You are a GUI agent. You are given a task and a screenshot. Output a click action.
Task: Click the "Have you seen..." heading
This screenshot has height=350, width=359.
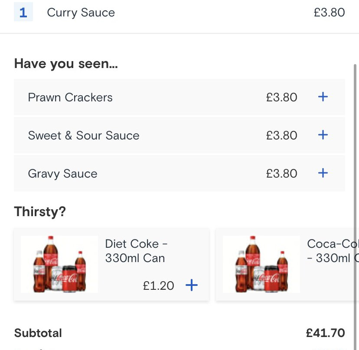point(66,64)
